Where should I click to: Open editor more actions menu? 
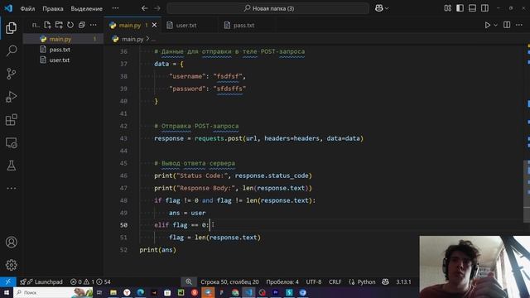519,25
